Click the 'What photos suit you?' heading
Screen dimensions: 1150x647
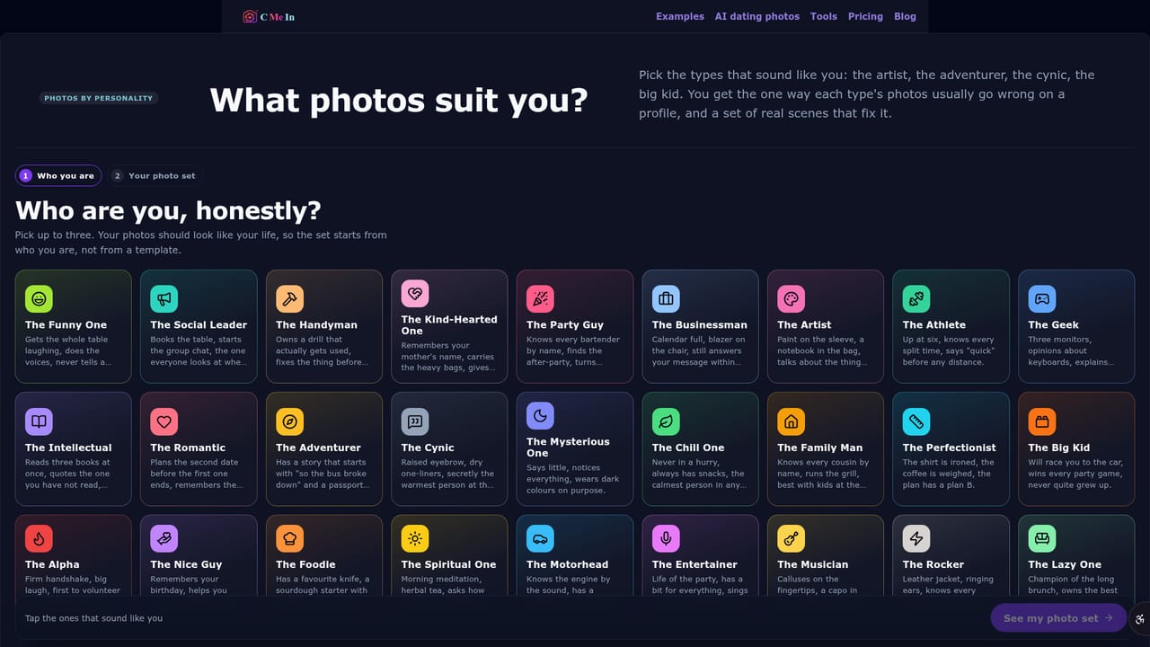[x=399, y=100]
